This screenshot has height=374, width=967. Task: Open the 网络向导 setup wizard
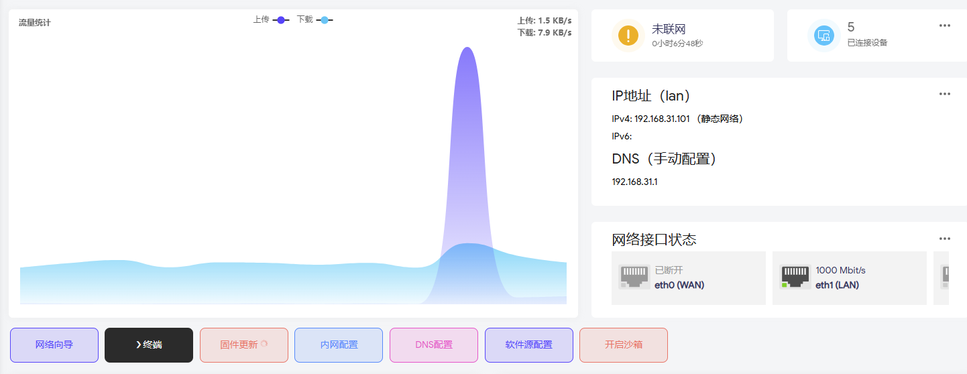click(x=54, y=345)
